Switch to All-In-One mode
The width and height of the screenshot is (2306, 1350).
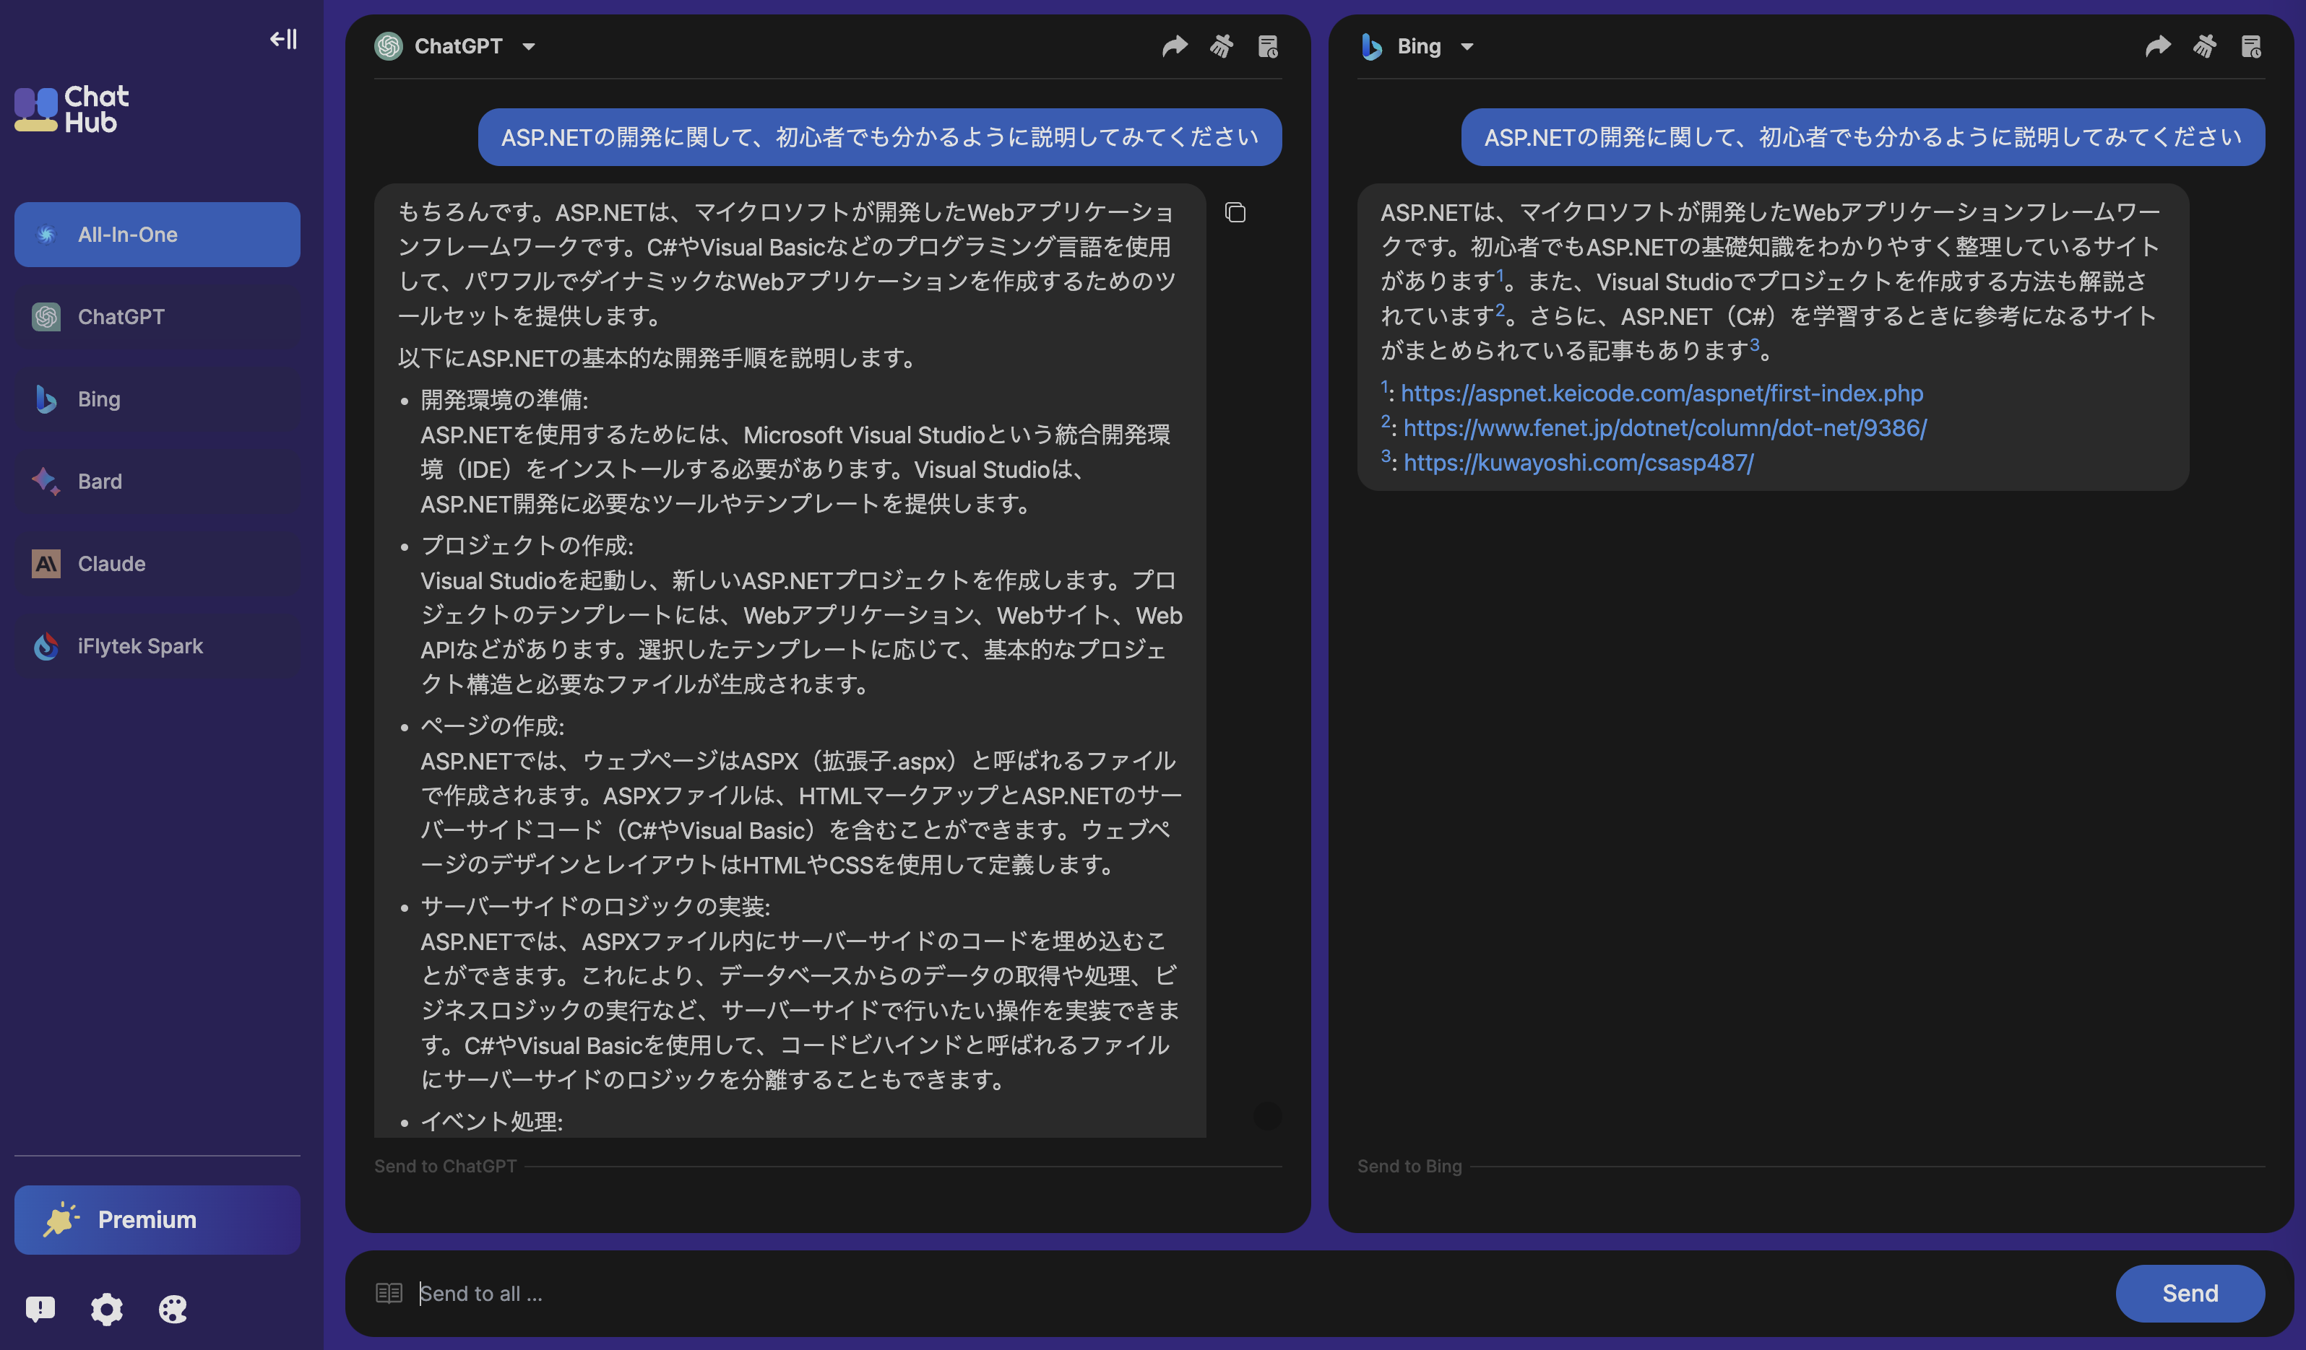(157, 234)
